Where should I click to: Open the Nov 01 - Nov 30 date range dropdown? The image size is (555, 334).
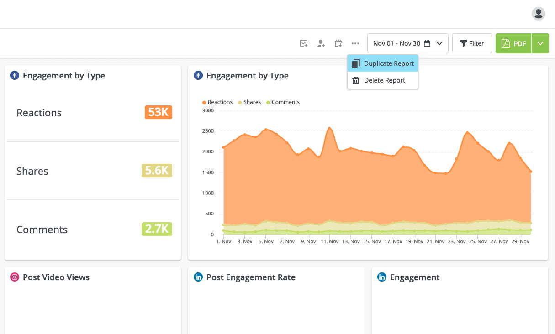coord(407,43)
